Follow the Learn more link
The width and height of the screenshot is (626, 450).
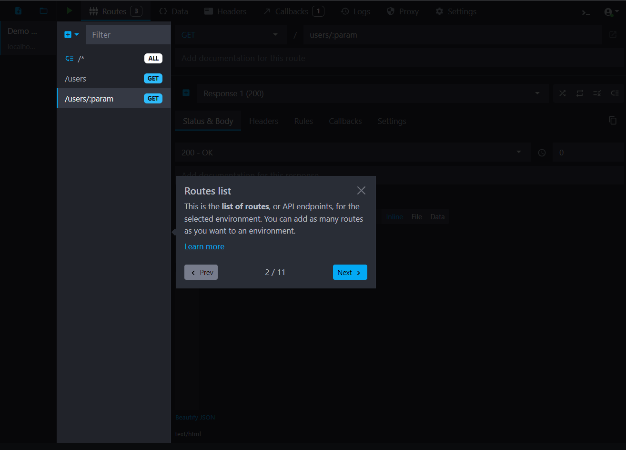point(204,246)
